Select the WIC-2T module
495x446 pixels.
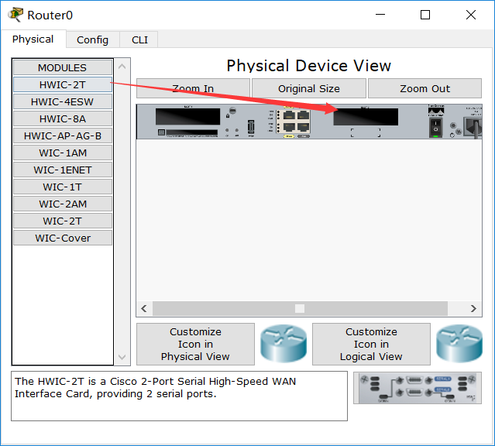tap(63, 221)
